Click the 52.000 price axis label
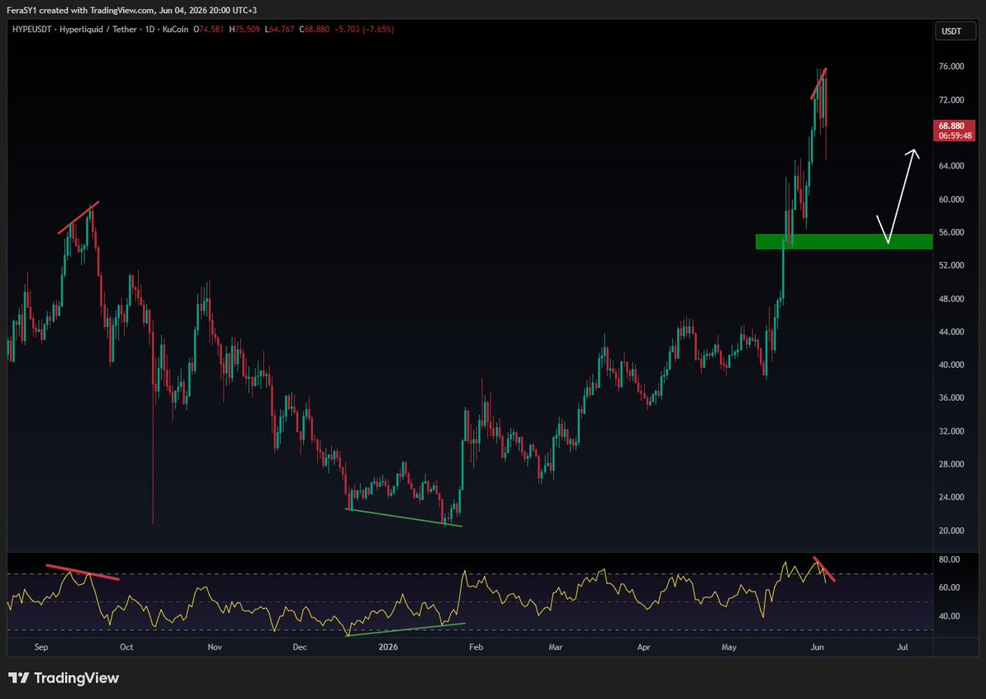986x699 pixels. click(953, 265)
